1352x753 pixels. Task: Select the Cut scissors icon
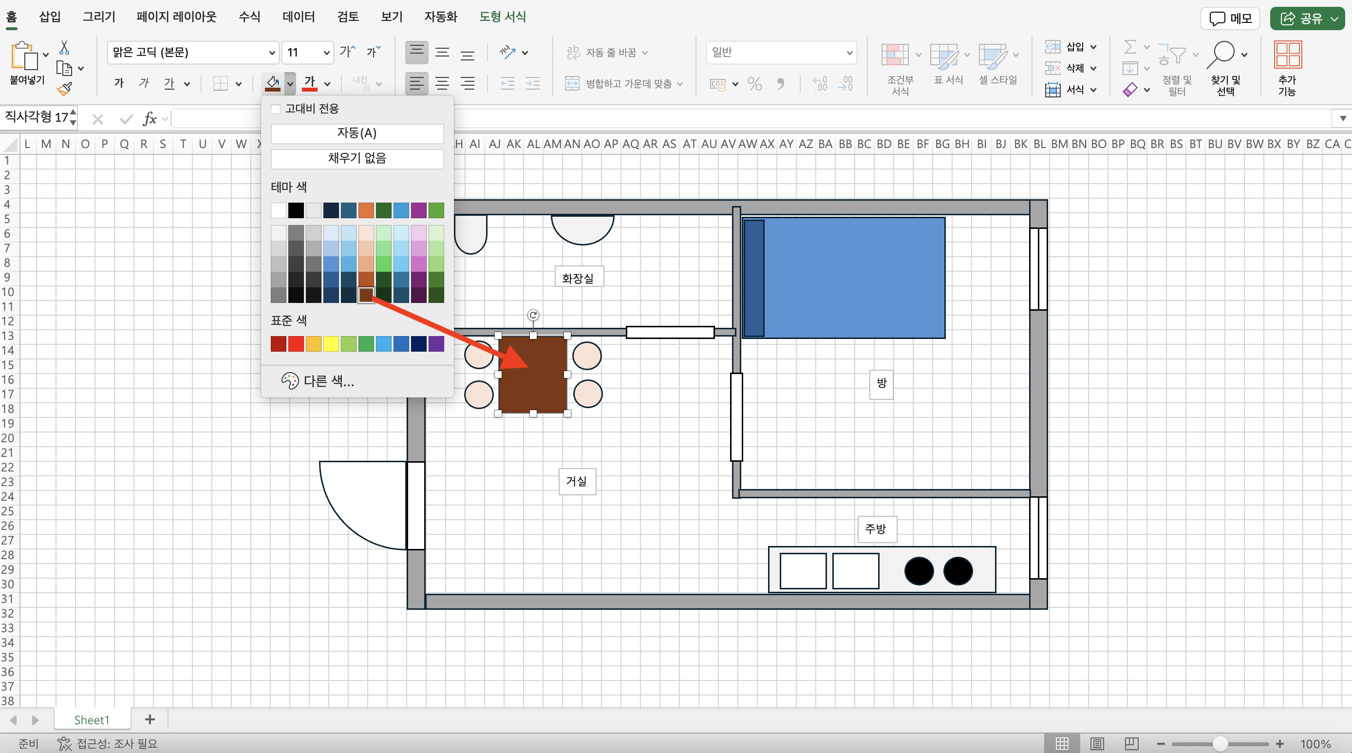64,47
